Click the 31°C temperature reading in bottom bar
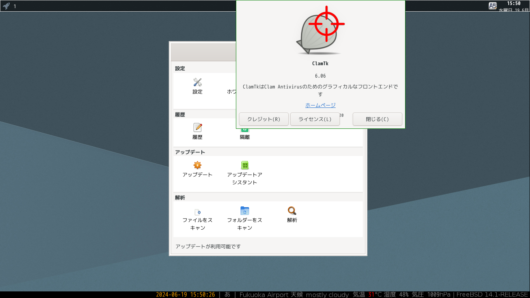This screenshot has height=298, width=530. (x=375, y=295)
